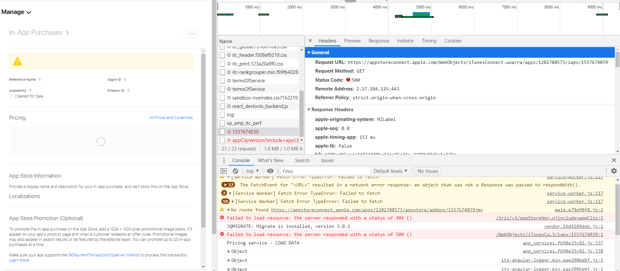Screen dimensions: 620x271
Task: Open the console drawer three-dot menu
Action: click(x=224, y=160)
